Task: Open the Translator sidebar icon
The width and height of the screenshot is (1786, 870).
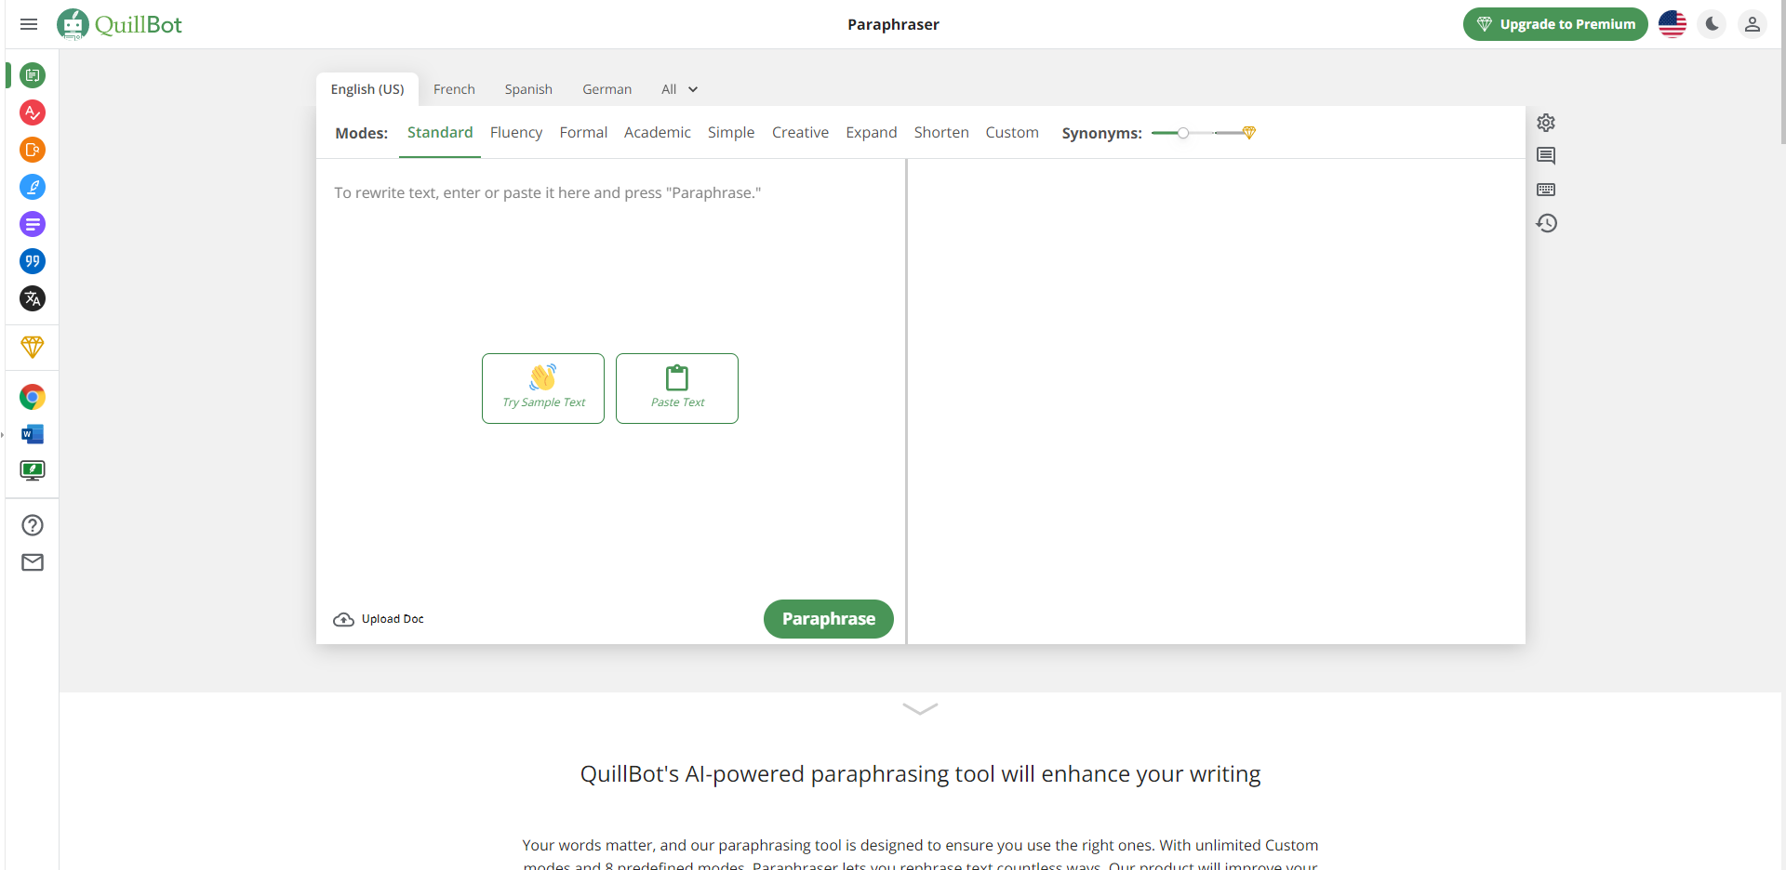Action: click(x=33, y=298)
